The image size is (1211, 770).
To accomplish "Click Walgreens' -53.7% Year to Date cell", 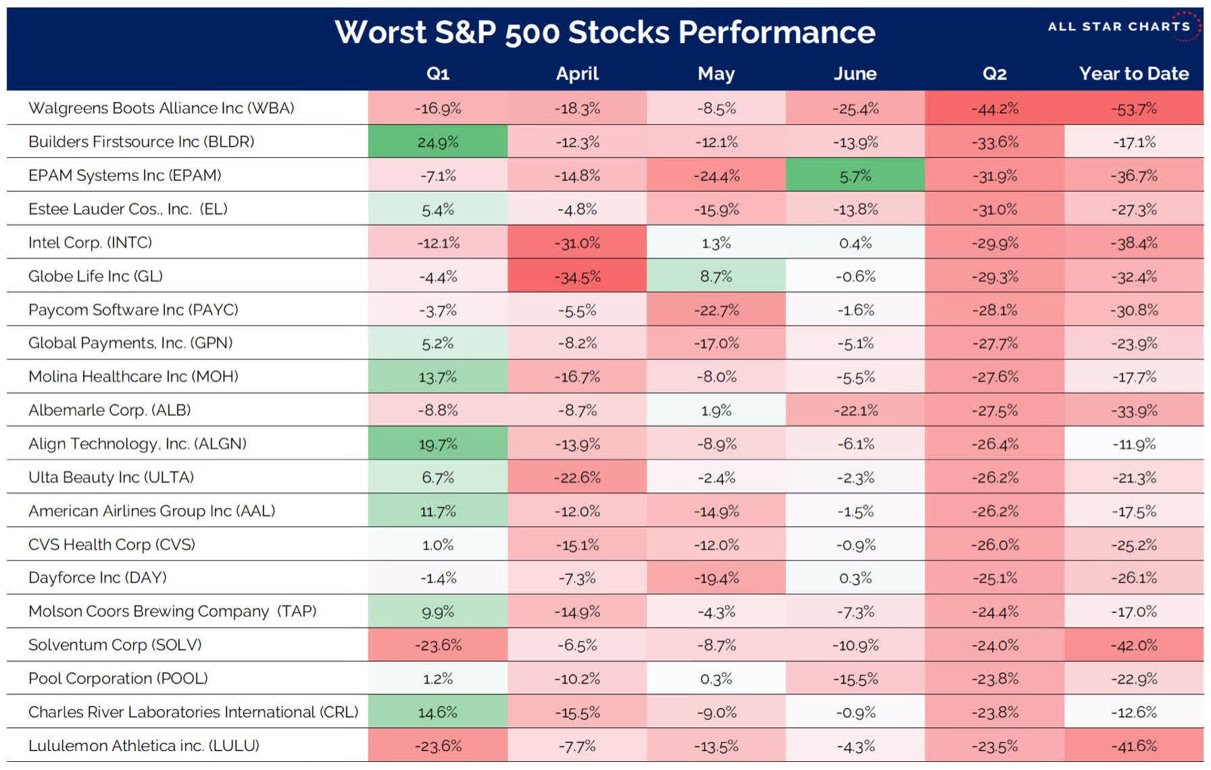I will 1133,108.
